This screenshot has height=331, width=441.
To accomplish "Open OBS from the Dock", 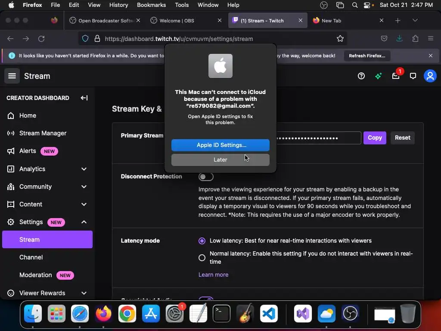I will [350, 313].
